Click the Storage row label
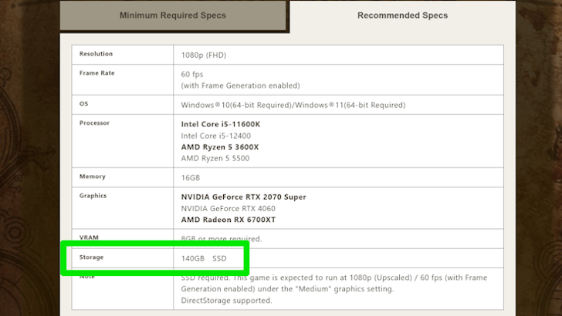 click(91, 257)
